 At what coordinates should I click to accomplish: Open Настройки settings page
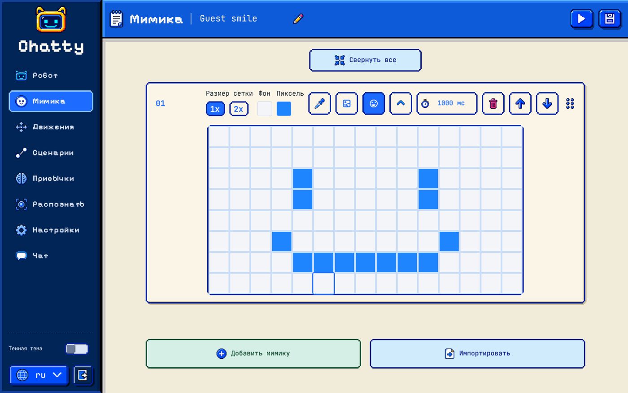point(51,230)
